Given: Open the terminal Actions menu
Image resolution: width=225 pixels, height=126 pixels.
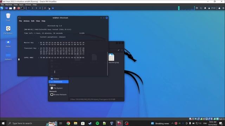Looking at the screenshot, I should point(26,21).
